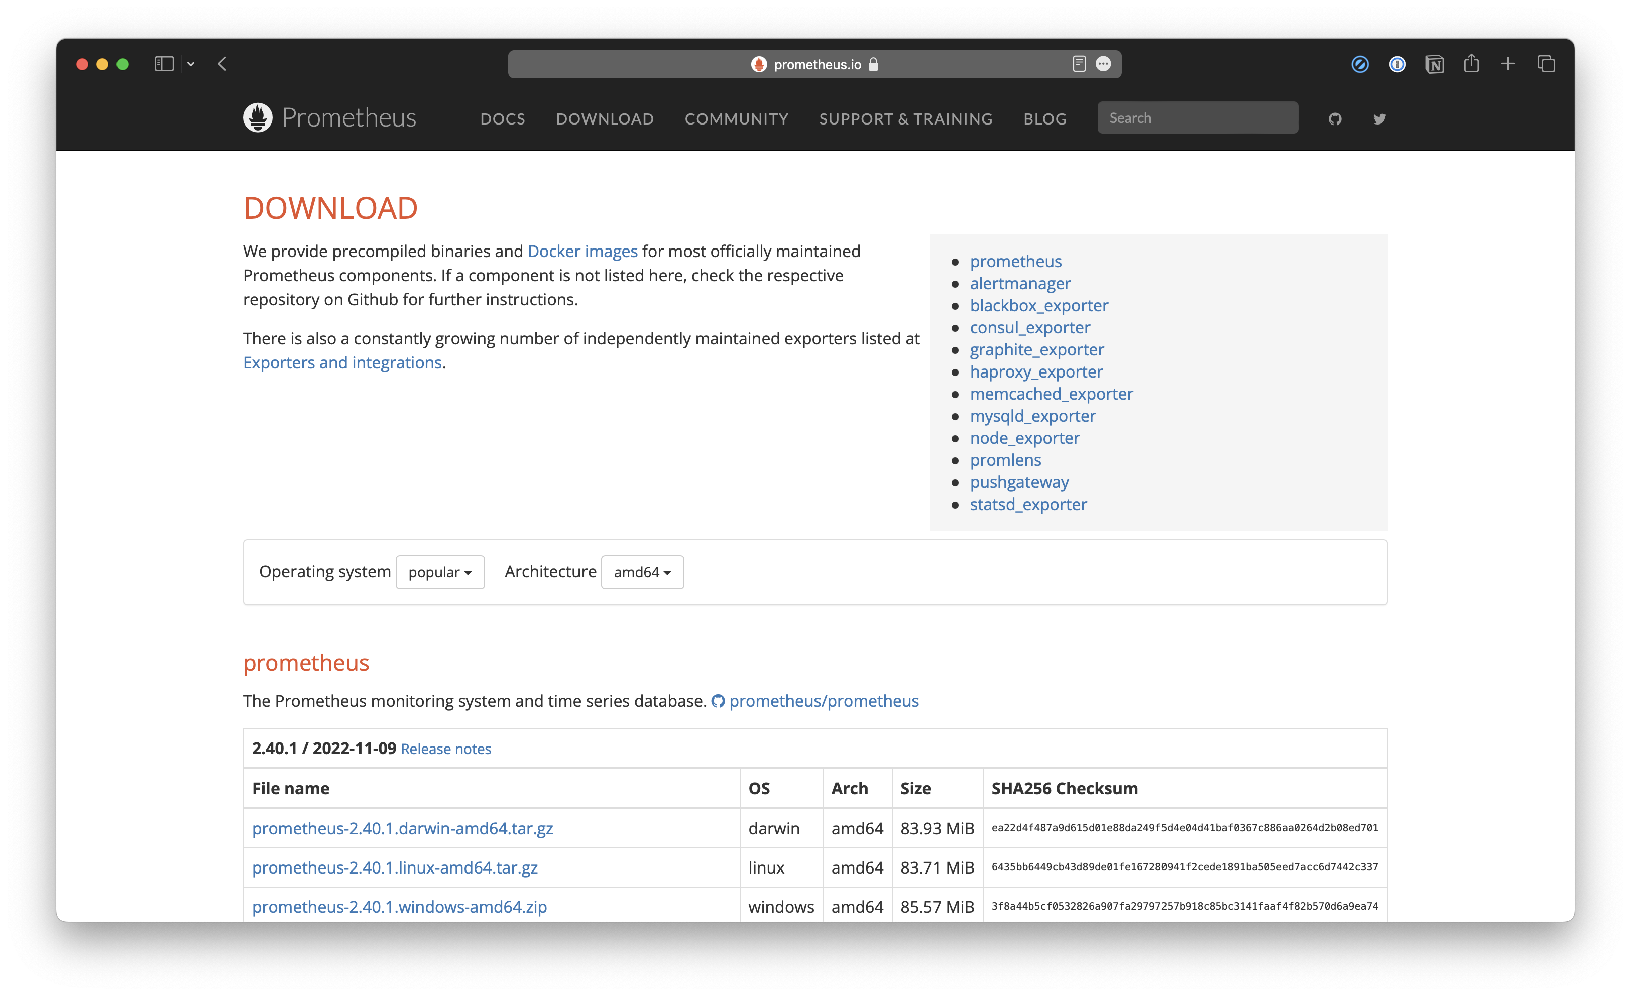Download prometheus-2.40.1.linux-amd64.tar.gz
Viewport: 1631px width, 996px height.
(395, 867)
